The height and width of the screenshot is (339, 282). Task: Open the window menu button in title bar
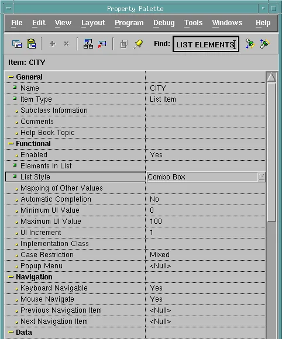[x=9, y=9]
